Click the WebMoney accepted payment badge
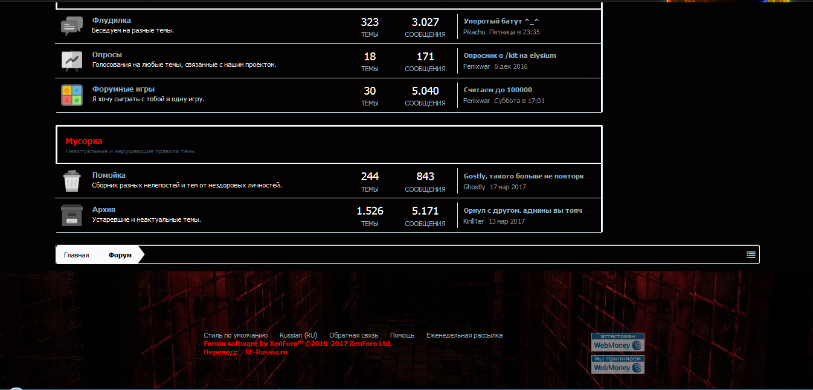The image size is (813, 390). [x=617, y=364]
